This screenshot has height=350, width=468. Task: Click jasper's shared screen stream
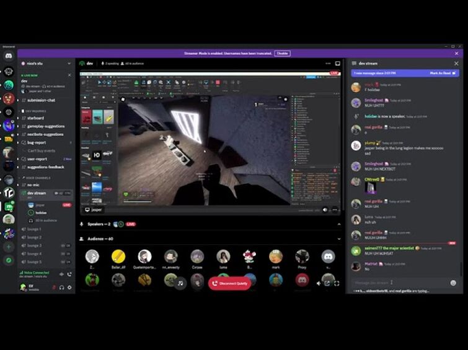(x=210, y=143)
